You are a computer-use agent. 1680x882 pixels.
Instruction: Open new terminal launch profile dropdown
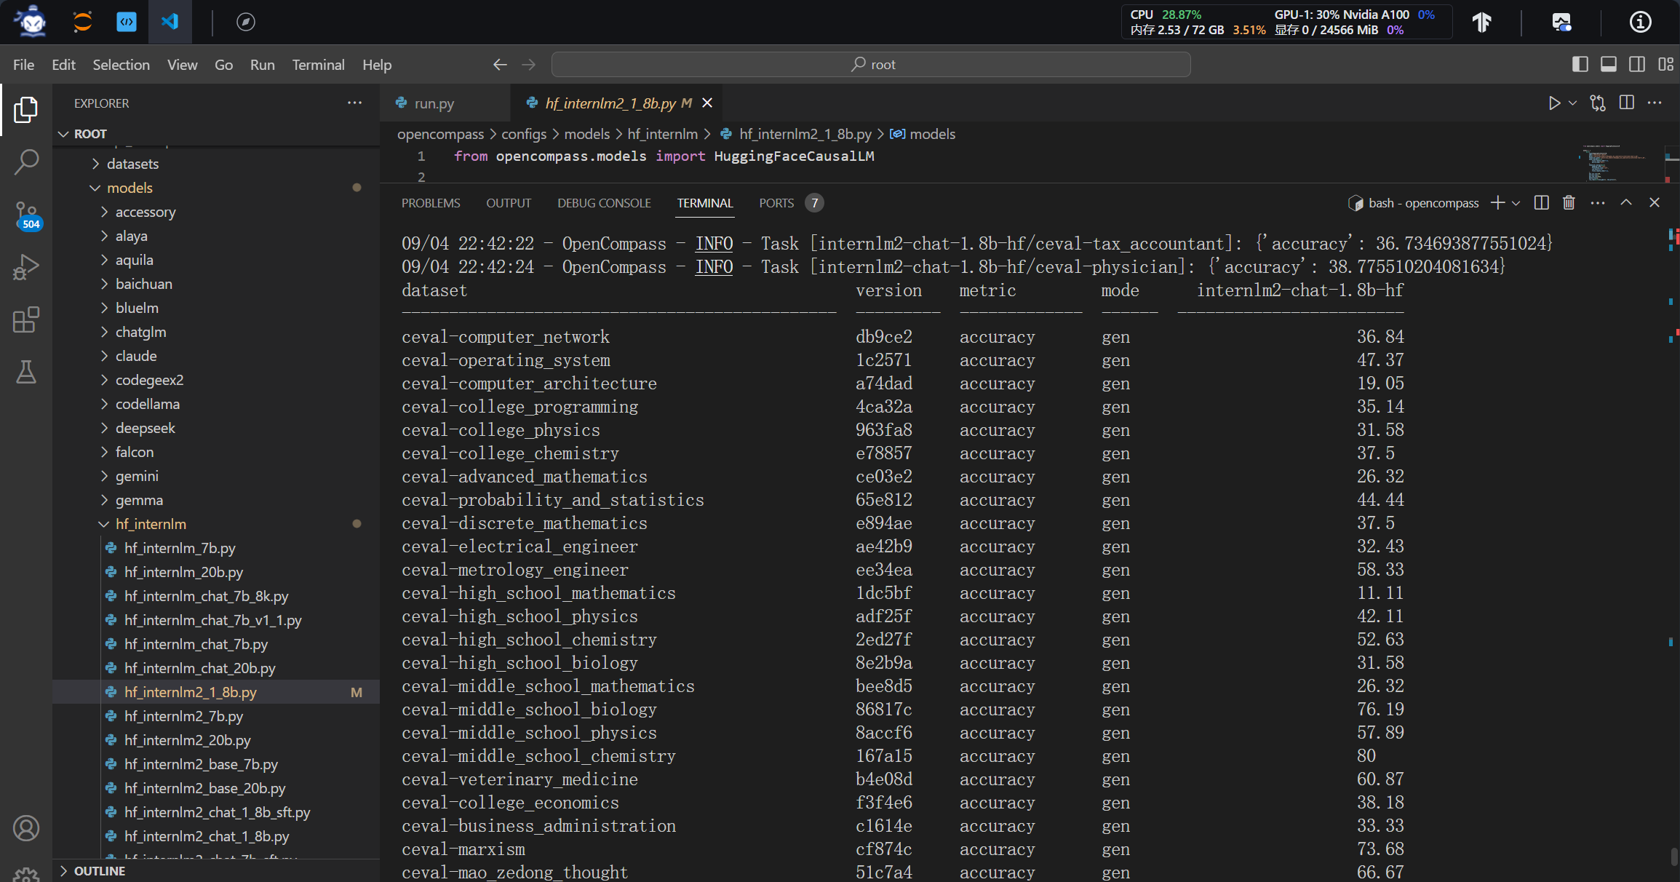coord(1516,203)
